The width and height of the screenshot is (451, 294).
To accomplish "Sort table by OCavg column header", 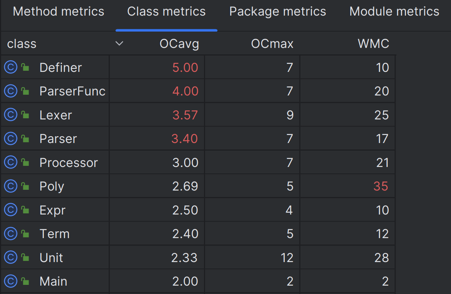I will click(x=179, y=44).
